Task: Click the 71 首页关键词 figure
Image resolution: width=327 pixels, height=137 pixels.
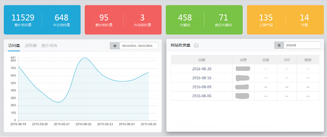Action: (223, 20)
